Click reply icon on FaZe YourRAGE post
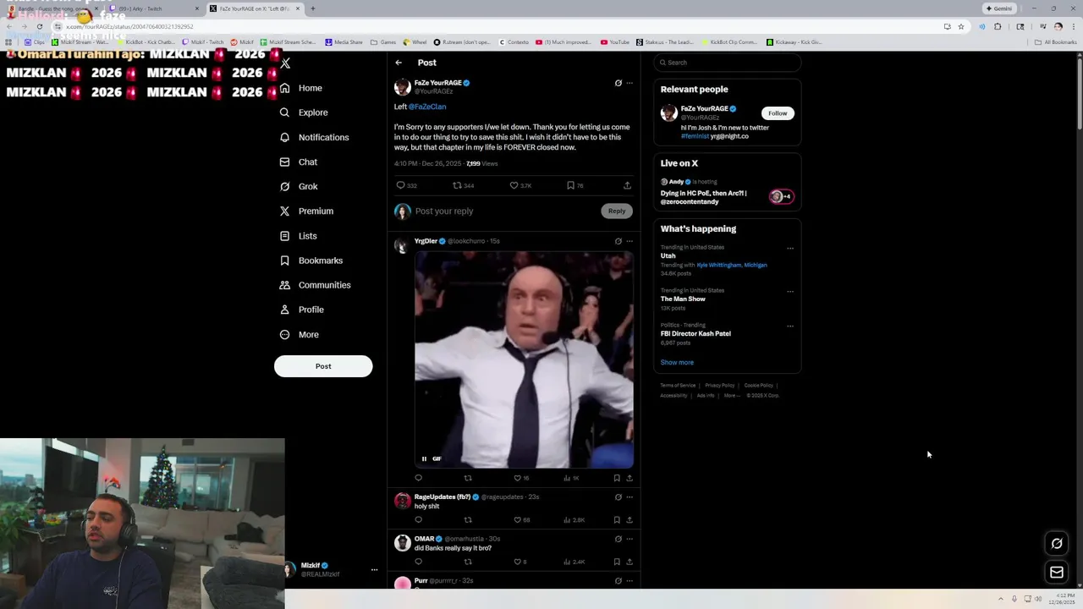The width and height of the screenshot is (1083, 609). coord(401,185)
